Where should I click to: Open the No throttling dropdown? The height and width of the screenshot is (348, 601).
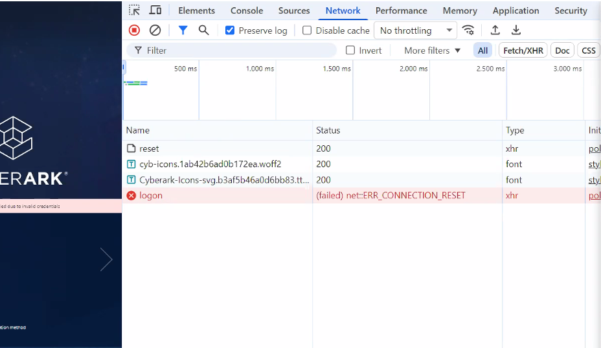click(x=415, y=30)
